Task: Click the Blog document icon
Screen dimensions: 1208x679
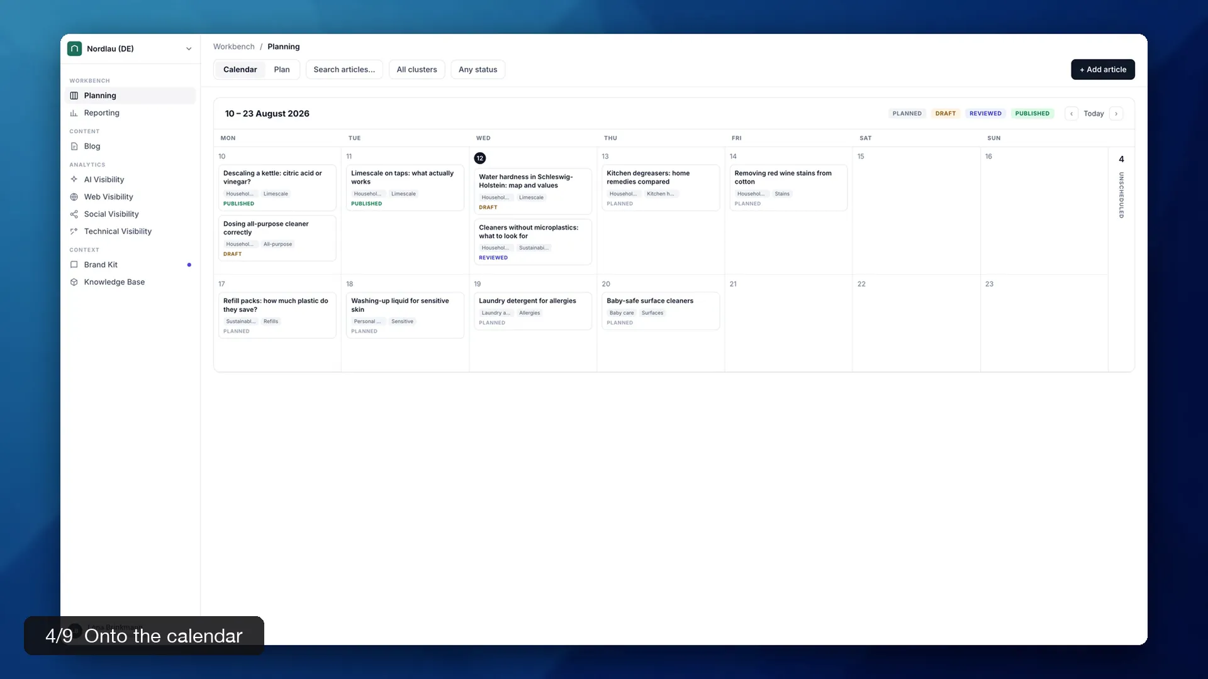Action: click(x=74, y=146)
